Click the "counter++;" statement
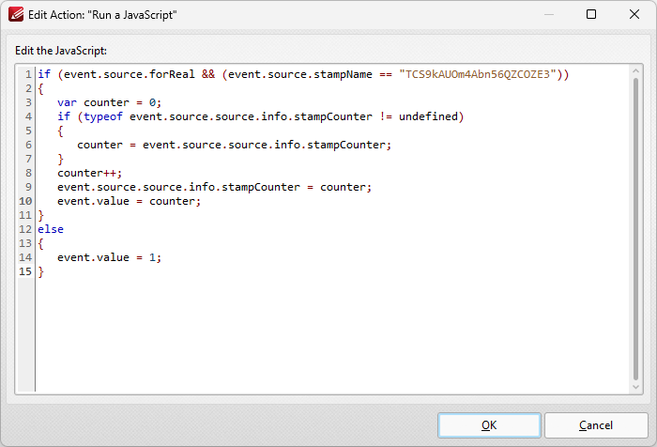The height and width of the screenshot is (447, 657). [x=90, y=173]
